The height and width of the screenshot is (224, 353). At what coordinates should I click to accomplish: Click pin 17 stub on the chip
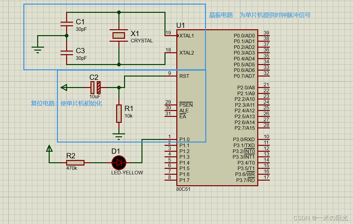click(264, 180)
